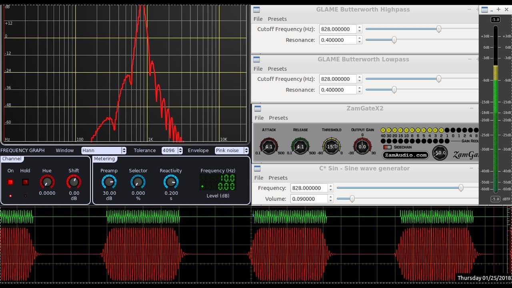Click the Hue knob in Channel panel
This screenshot has width=512, height=288.
(47, 182)
